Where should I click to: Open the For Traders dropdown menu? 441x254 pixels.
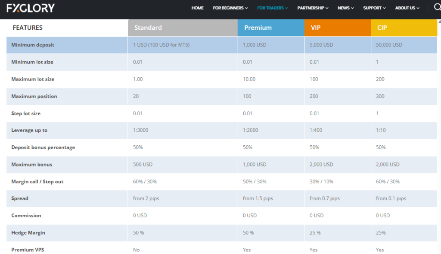click(x=273, y=8)
